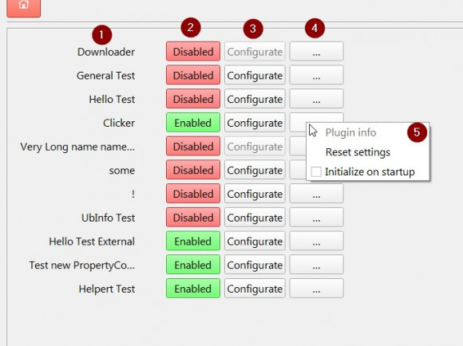The width and height of the screenshot is (463, 346).
Task: Enable the UbInfo Test plugin
Action: point(193,218)
